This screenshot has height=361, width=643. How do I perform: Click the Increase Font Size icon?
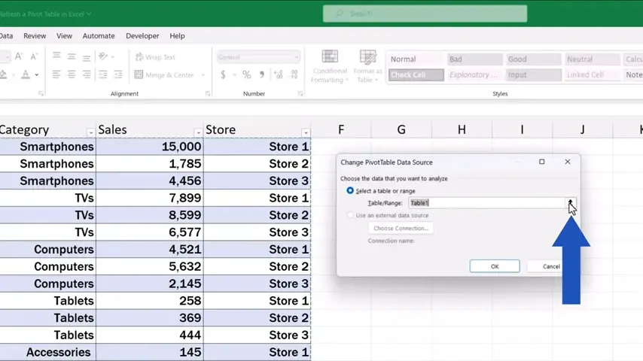[x=19, y=56]
